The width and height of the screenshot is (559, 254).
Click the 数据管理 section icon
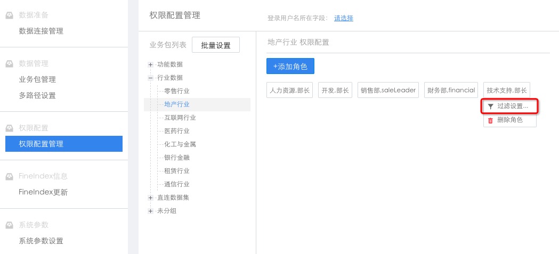[x=10, y=64]
